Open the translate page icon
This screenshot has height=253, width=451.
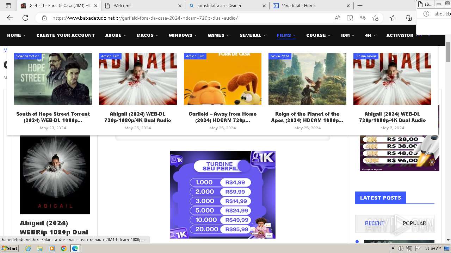click(x=363, y=18)
